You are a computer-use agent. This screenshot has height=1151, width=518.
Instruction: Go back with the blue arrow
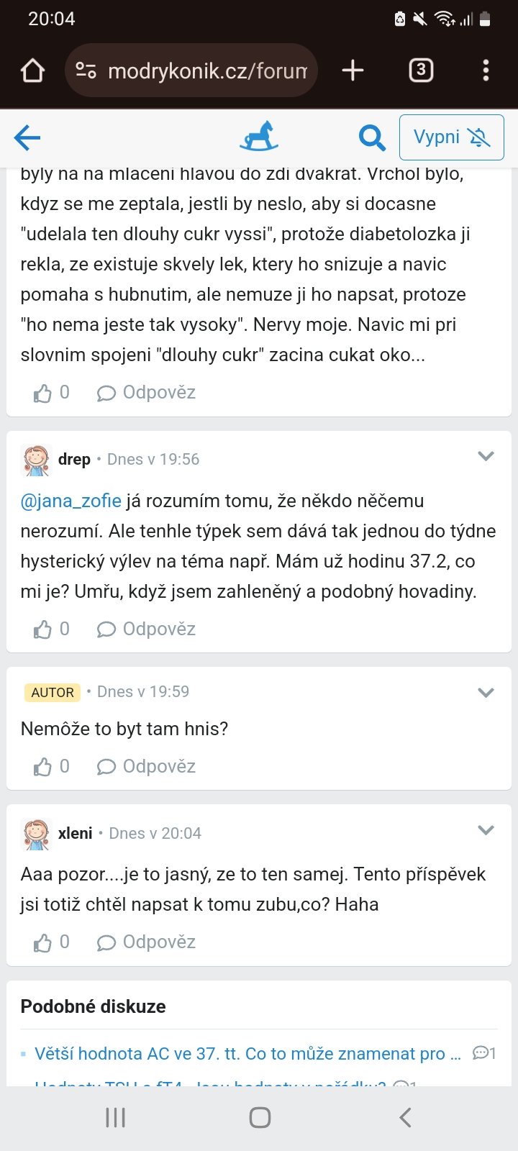27,137
